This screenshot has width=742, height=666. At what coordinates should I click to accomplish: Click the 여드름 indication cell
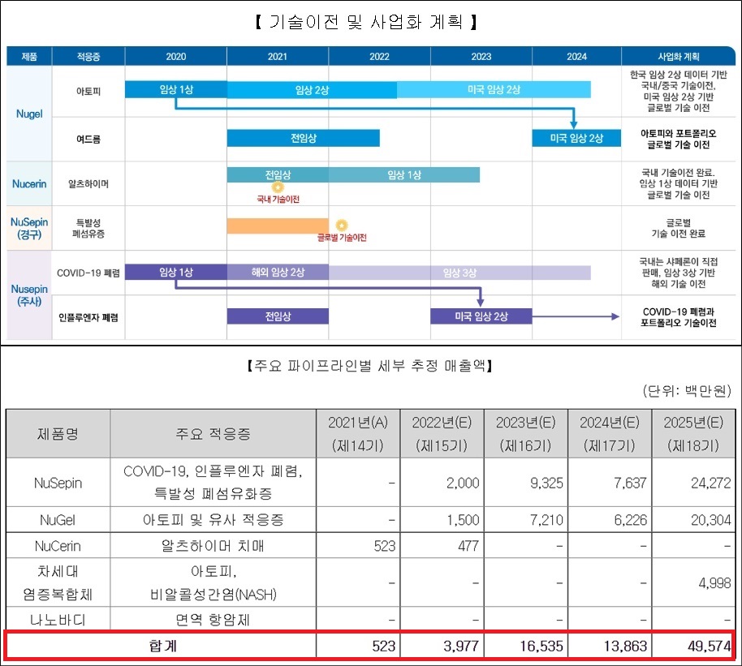click(88, 139)
